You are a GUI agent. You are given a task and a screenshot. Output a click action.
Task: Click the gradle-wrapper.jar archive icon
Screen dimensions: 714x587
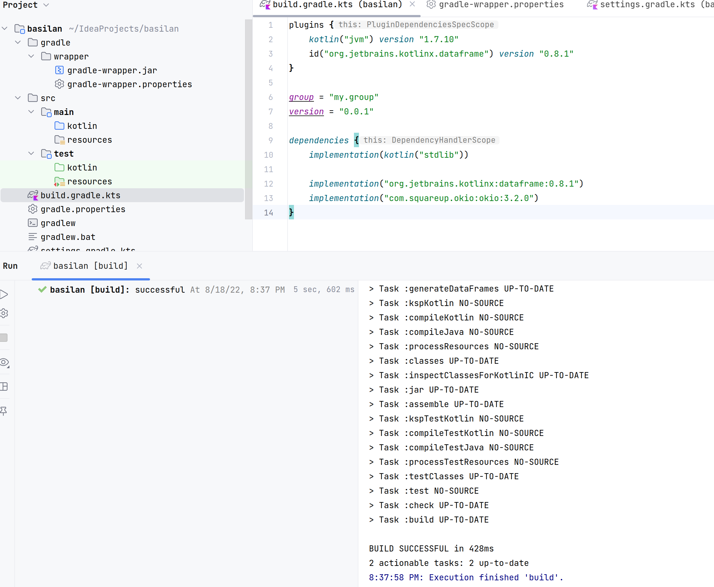pos(59,70)
